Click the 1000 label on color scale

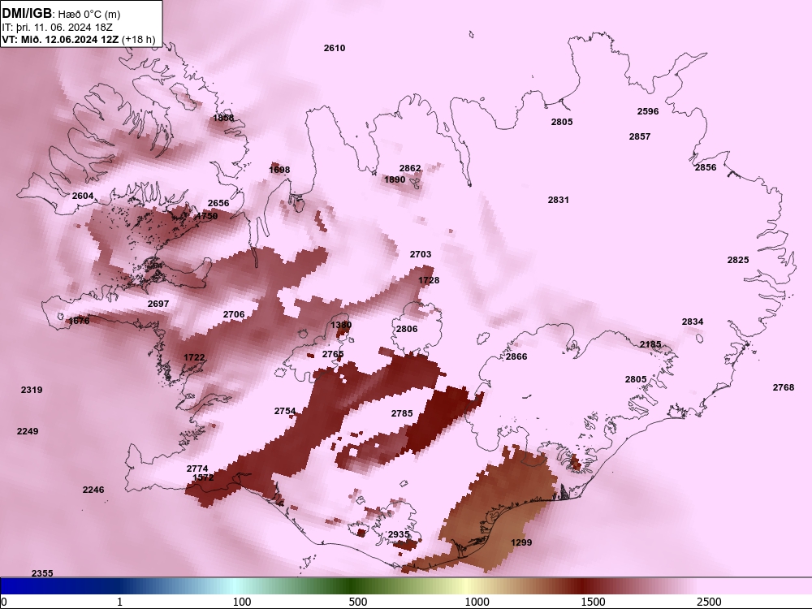click(477, 602)
